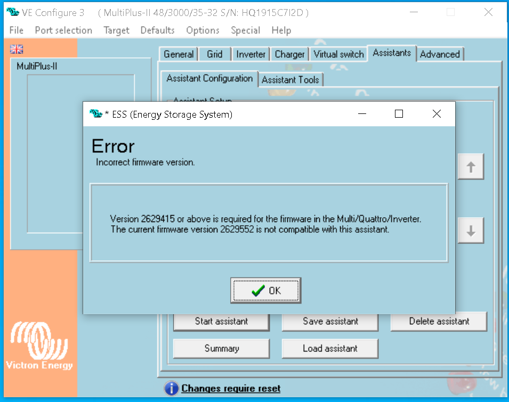Confirm the error with OK button
Image resolution: width=509 pixels, height=402 pixels.
click(265, 291)
